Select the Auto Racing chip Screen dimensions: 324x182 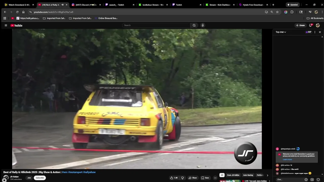coord(248,175)
